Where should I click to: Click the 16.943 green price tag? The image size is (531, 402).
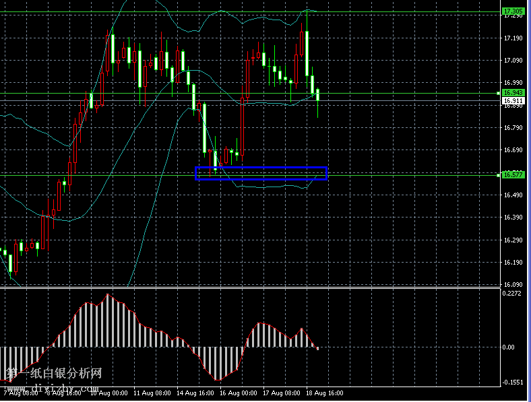pyautogui.click(x=513, y=92)
